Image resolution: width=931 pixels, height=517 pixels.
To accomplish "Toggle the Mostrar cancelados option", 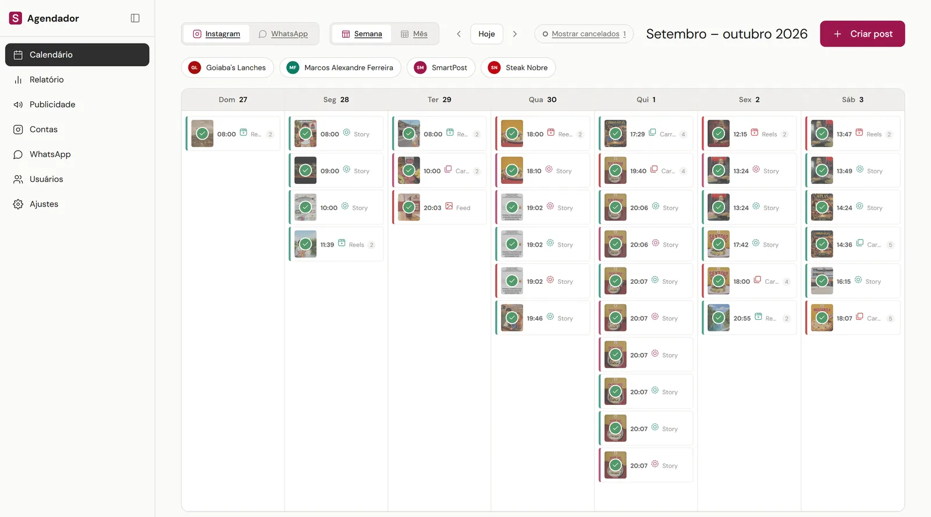I will [584, 34].
